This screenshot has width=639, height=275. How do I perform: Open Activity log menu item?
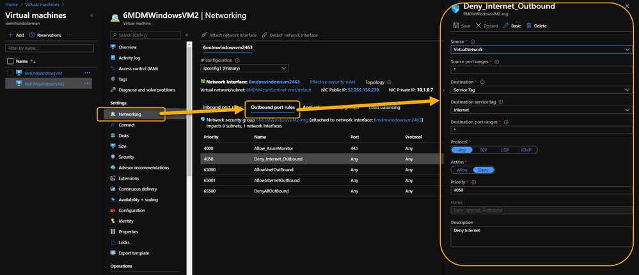[x=129, y=58]
